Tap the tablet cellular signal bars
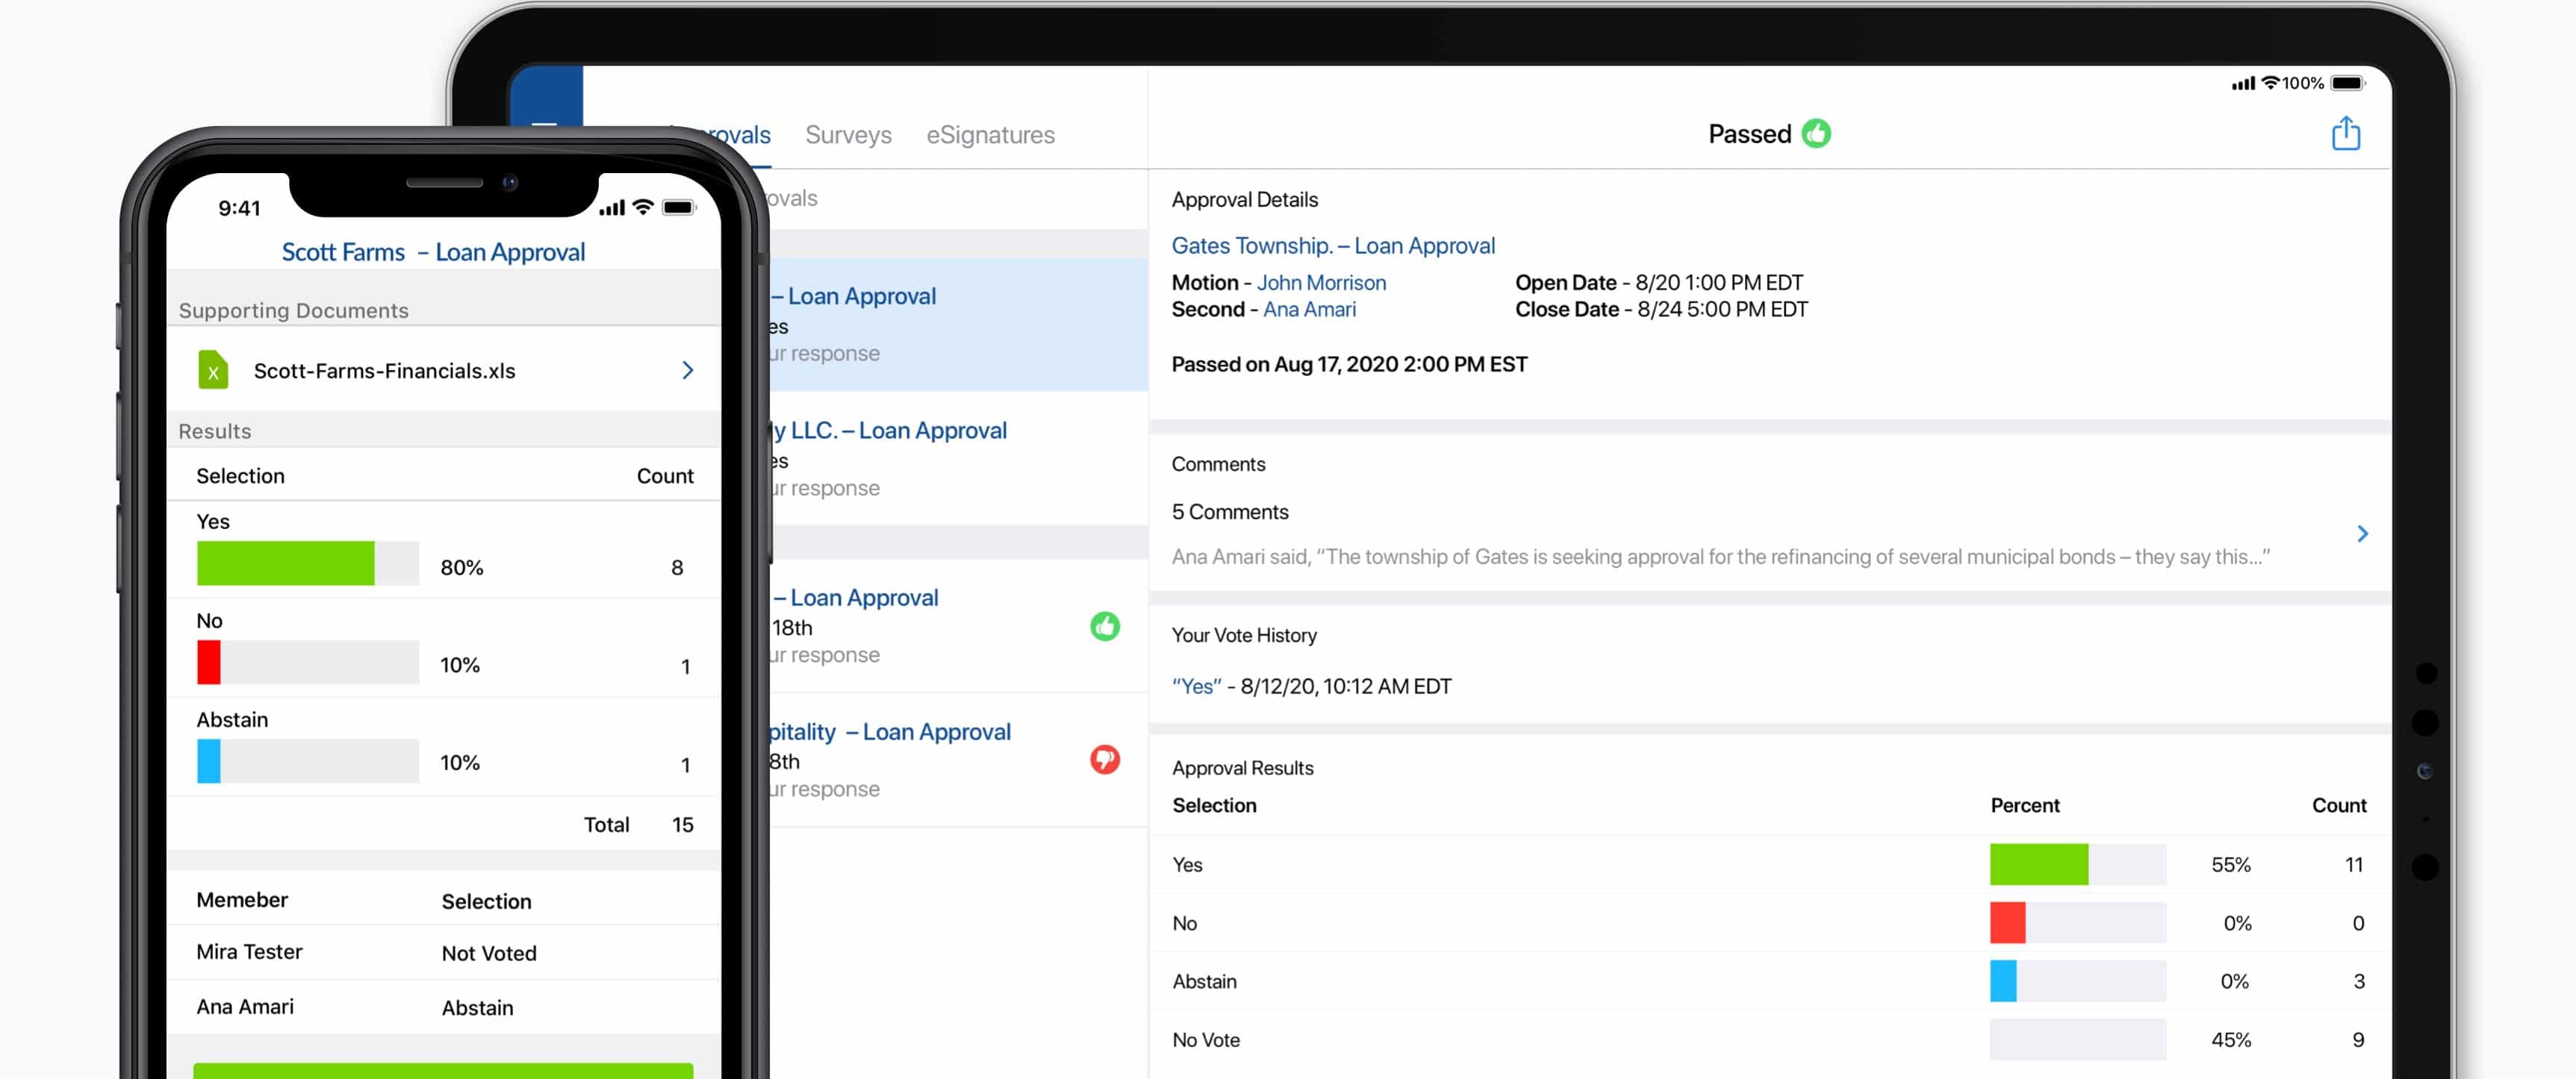The image size is (2576, 1079). pyautogui.click(x=2243, y=83)
